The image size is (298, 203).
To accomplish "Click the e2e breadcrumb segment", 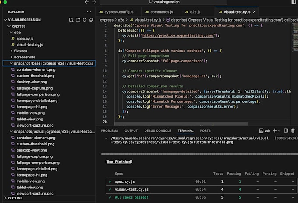I will pos(121,20).
